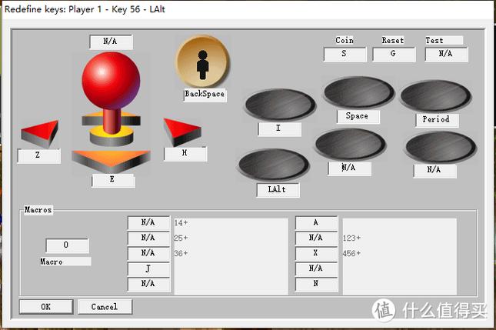Click the Macro key box showing O
The width and height of the screenshot is (496, 330).
tap(66, 245)
